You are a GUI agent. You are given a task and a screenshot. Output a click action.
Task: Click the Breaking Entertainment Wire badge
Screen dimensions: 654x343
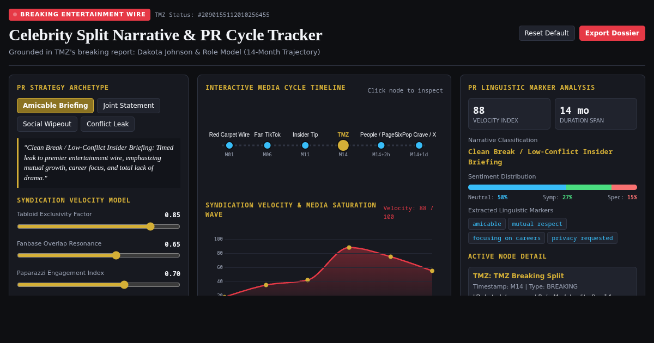pos(80,15)
